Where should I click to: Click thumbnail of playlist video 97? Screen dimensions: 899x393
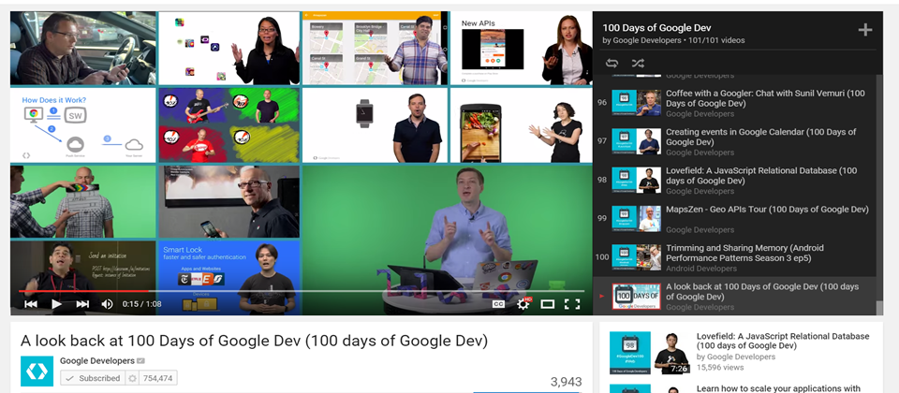(636, 141)
